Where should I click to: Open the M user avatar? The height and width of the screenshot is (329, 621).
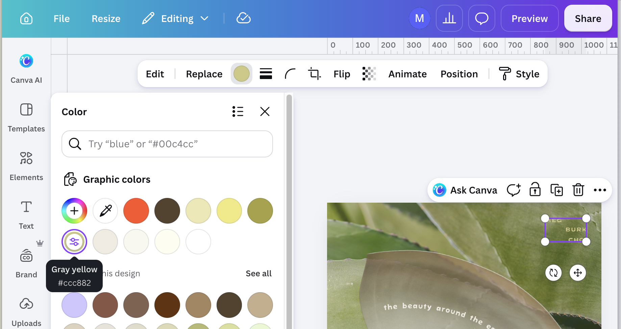pos(419,18)
